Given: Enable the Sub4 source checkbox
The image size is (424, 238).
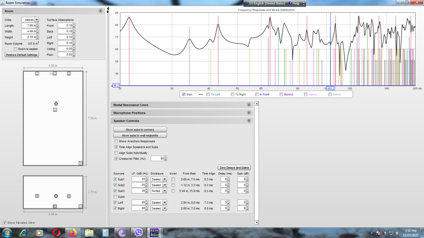Looking at the screenshot, I should click(x=115, y=197).
